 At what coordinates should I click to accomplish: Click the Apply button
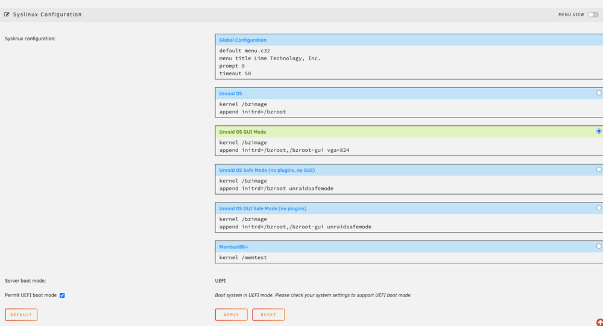pos(231,315)
